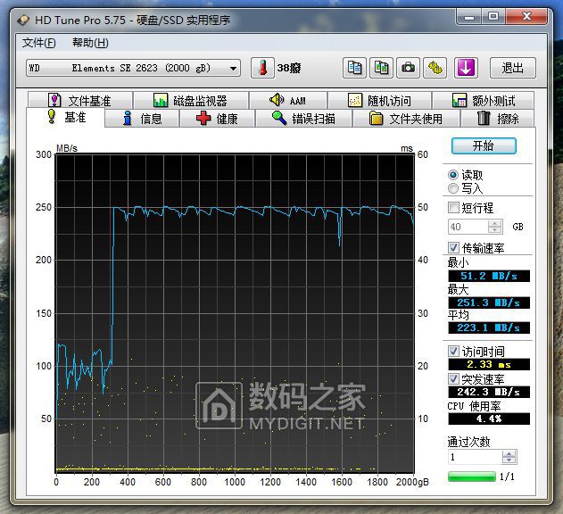Switch to the 擦除 tab

[498, 118]
